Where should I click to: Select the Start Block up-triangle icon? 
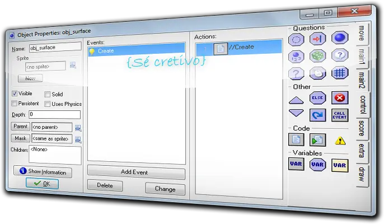(x=296, y=100)
